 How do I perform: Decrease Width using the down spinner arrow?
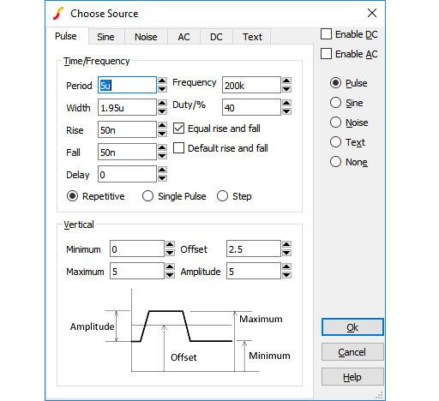(162, 111)
